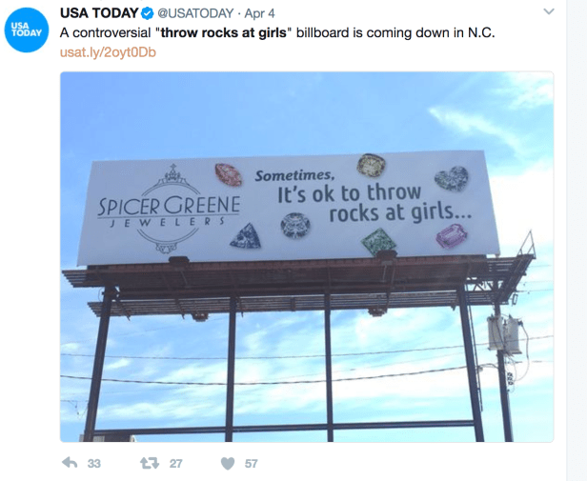
Task: Click the "billboard is coming down in N.C." text
Action: click(395, 33)
